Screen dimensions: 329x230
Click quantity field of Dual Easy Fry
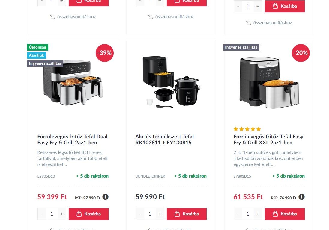point(52,214)
